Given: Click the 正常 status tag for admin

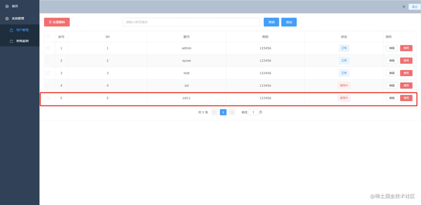Looking at the screenshot, I should pyautogui.click(x=344, y=48).
